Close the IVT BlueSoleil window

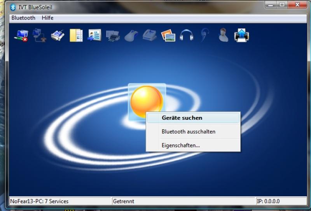pos(297,5)
